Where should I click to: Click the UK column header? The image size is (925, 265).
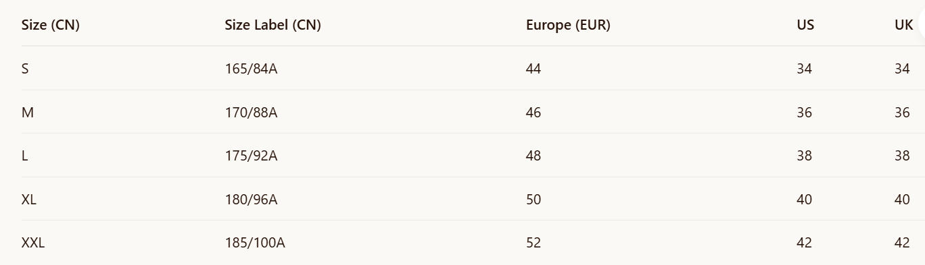pos(904,26)
